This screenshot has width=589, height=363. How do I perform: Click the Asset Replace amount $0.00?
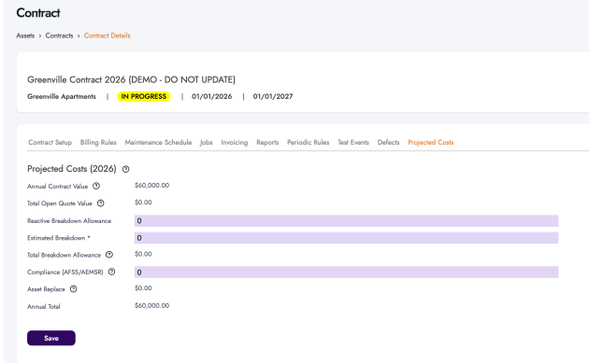point(143,288)
